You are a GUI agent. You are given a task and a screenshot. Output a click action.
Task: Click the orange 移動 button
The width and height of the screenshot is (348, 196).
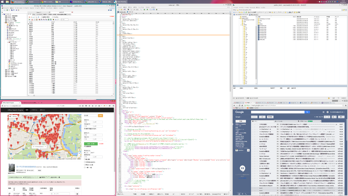101,116
